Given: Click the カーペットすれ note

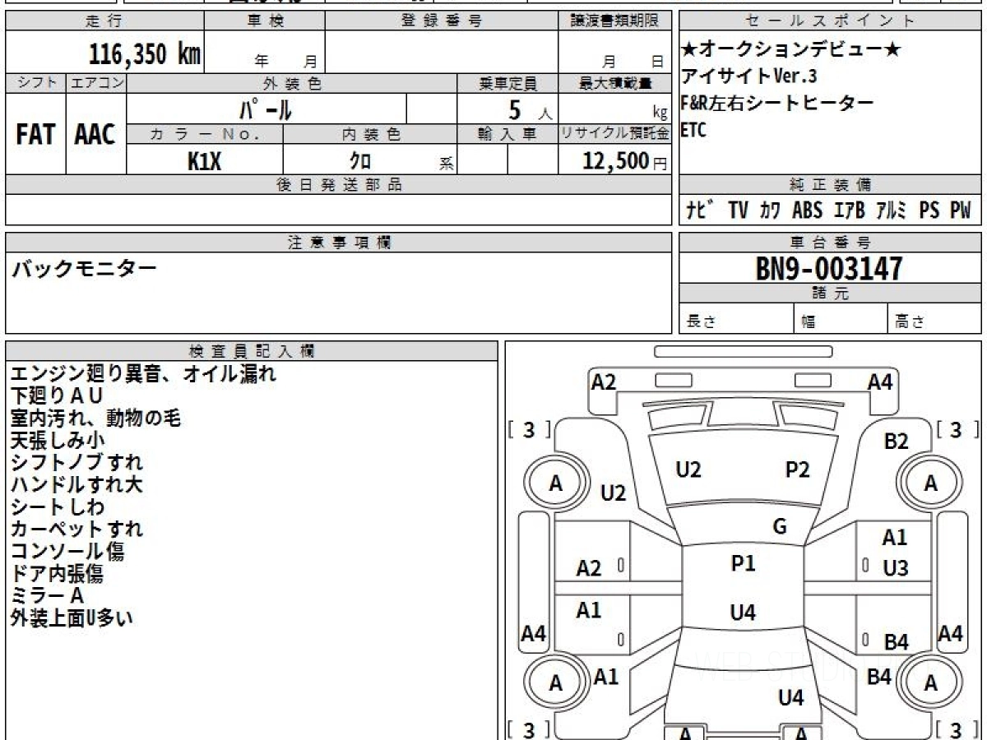Looking at the screenshot, I should click(77, 529).
